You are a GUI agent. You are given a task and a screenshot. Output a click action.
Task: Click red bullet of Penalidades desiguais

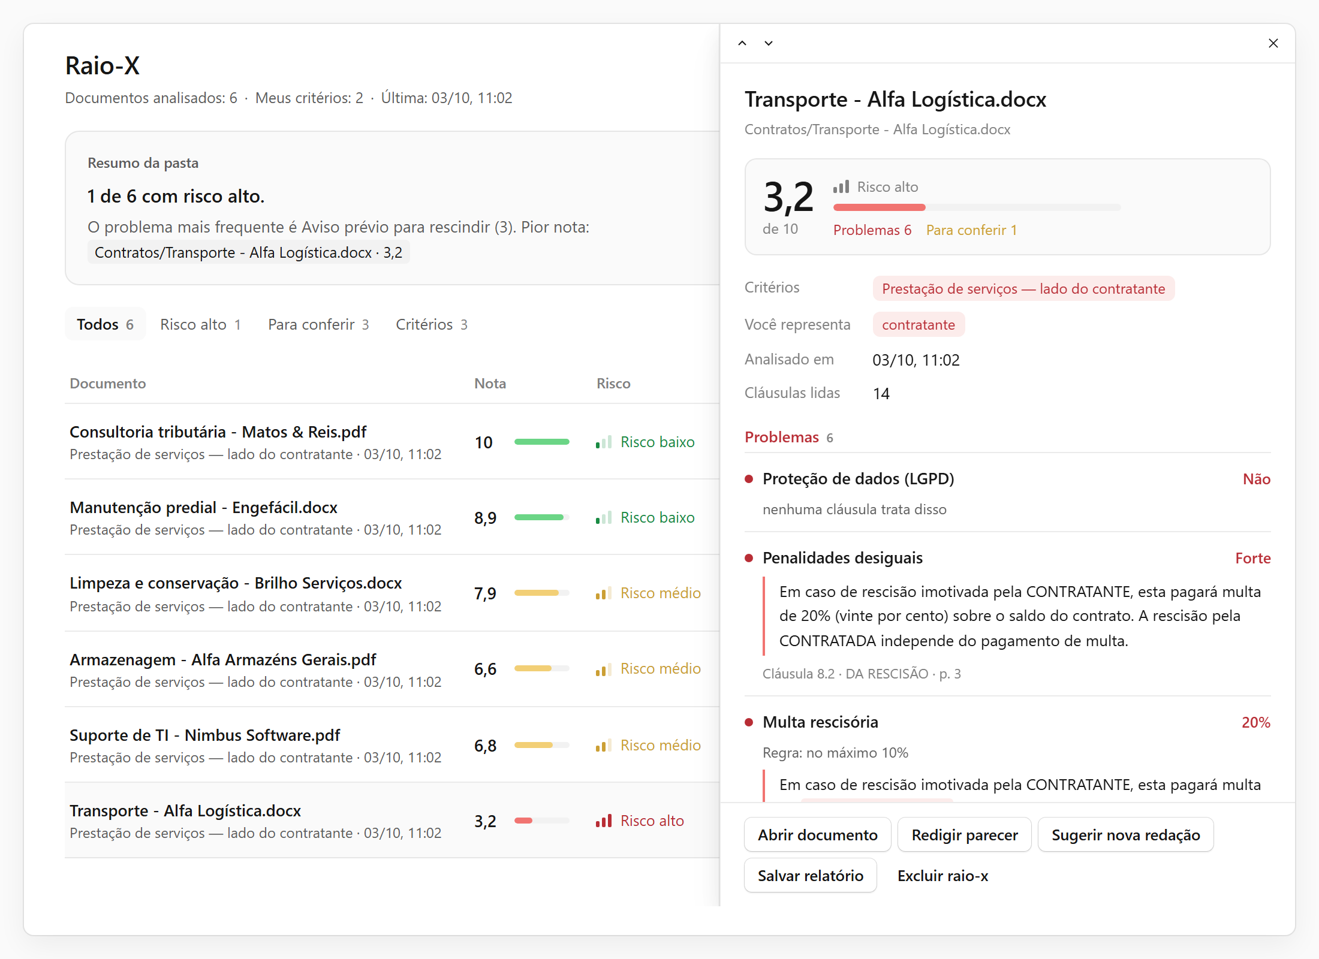749,558
